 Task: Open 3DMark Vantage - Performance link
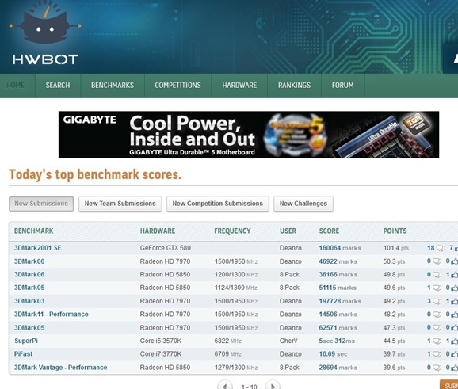(x=61, y=368)
